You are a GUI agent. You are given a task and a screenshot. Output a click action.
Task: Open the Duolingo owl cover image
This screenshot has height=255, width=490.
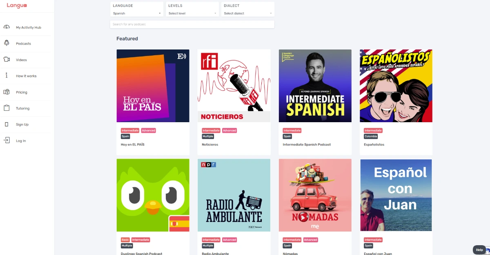(x=153, y=195)
